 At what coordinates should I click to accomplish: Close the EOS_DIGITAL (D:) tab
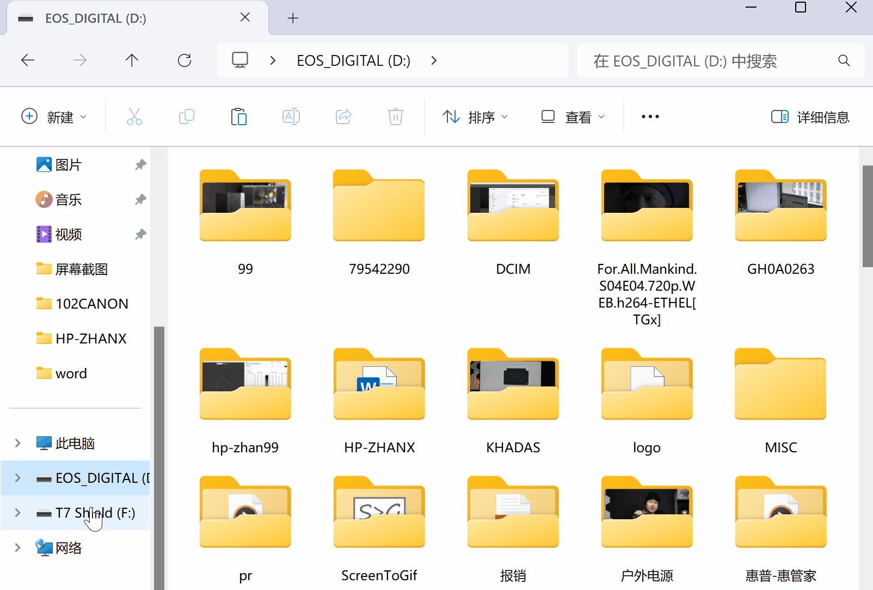[x=245, y=17]
